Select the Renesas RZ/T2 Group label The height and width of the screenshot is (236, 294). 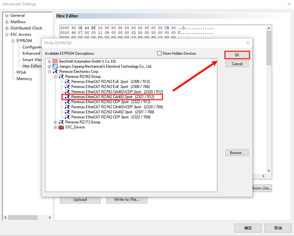pyautogui.click(x=83, y=122)
